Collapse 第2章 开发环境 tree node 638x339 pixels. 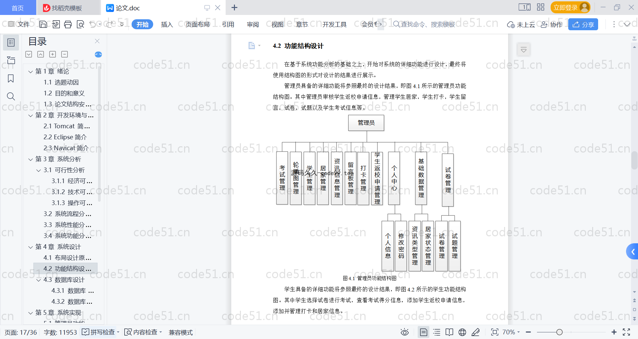coord(31,115)
